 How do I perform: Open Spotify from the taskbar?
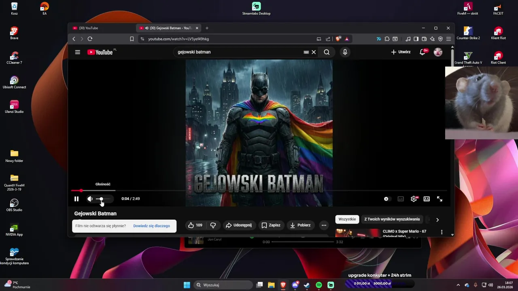(319, 285)
